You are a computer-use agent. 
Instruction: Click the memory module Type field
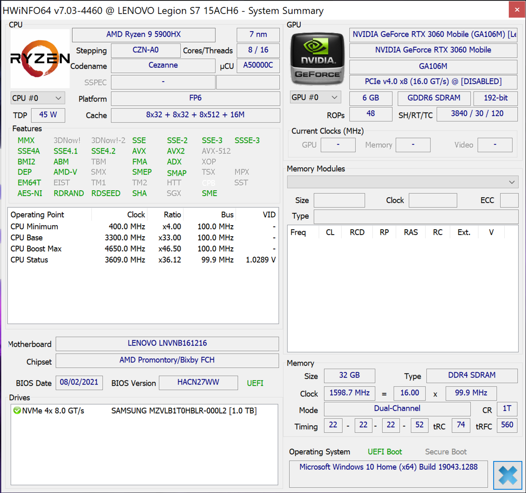click(416, 216)
